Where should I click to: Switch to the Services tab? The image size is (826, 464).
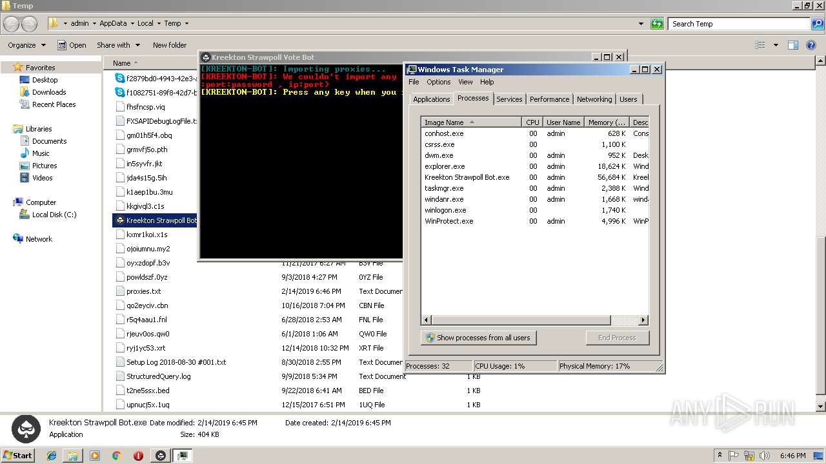tap(509, 99)
